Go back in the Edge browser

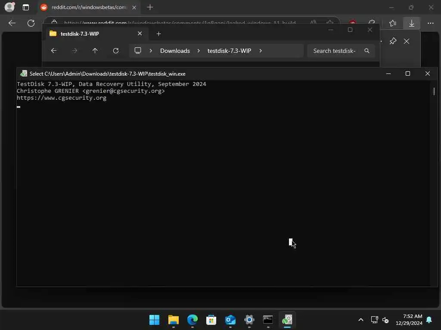[12, 23]
